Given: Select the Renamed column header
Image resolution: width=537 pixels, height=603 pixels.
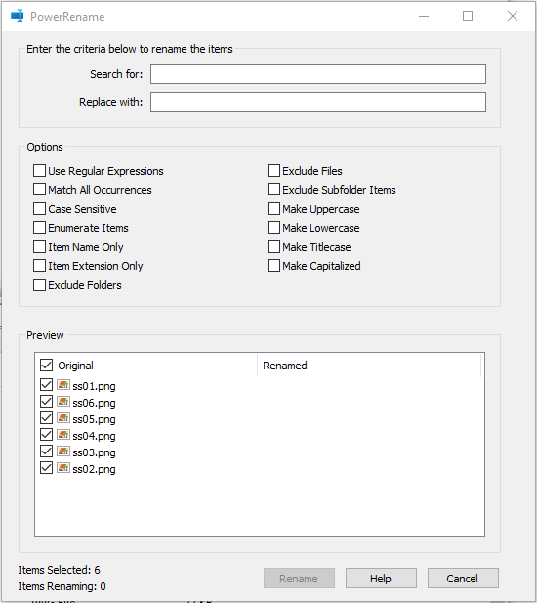Looking at the screenshot, I should [369, 366].
